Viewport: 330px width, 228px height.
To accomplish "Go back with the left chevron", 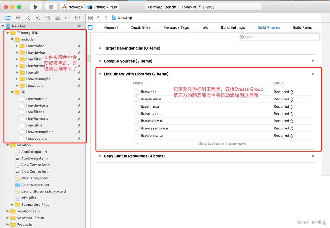I will coord(98,18).
